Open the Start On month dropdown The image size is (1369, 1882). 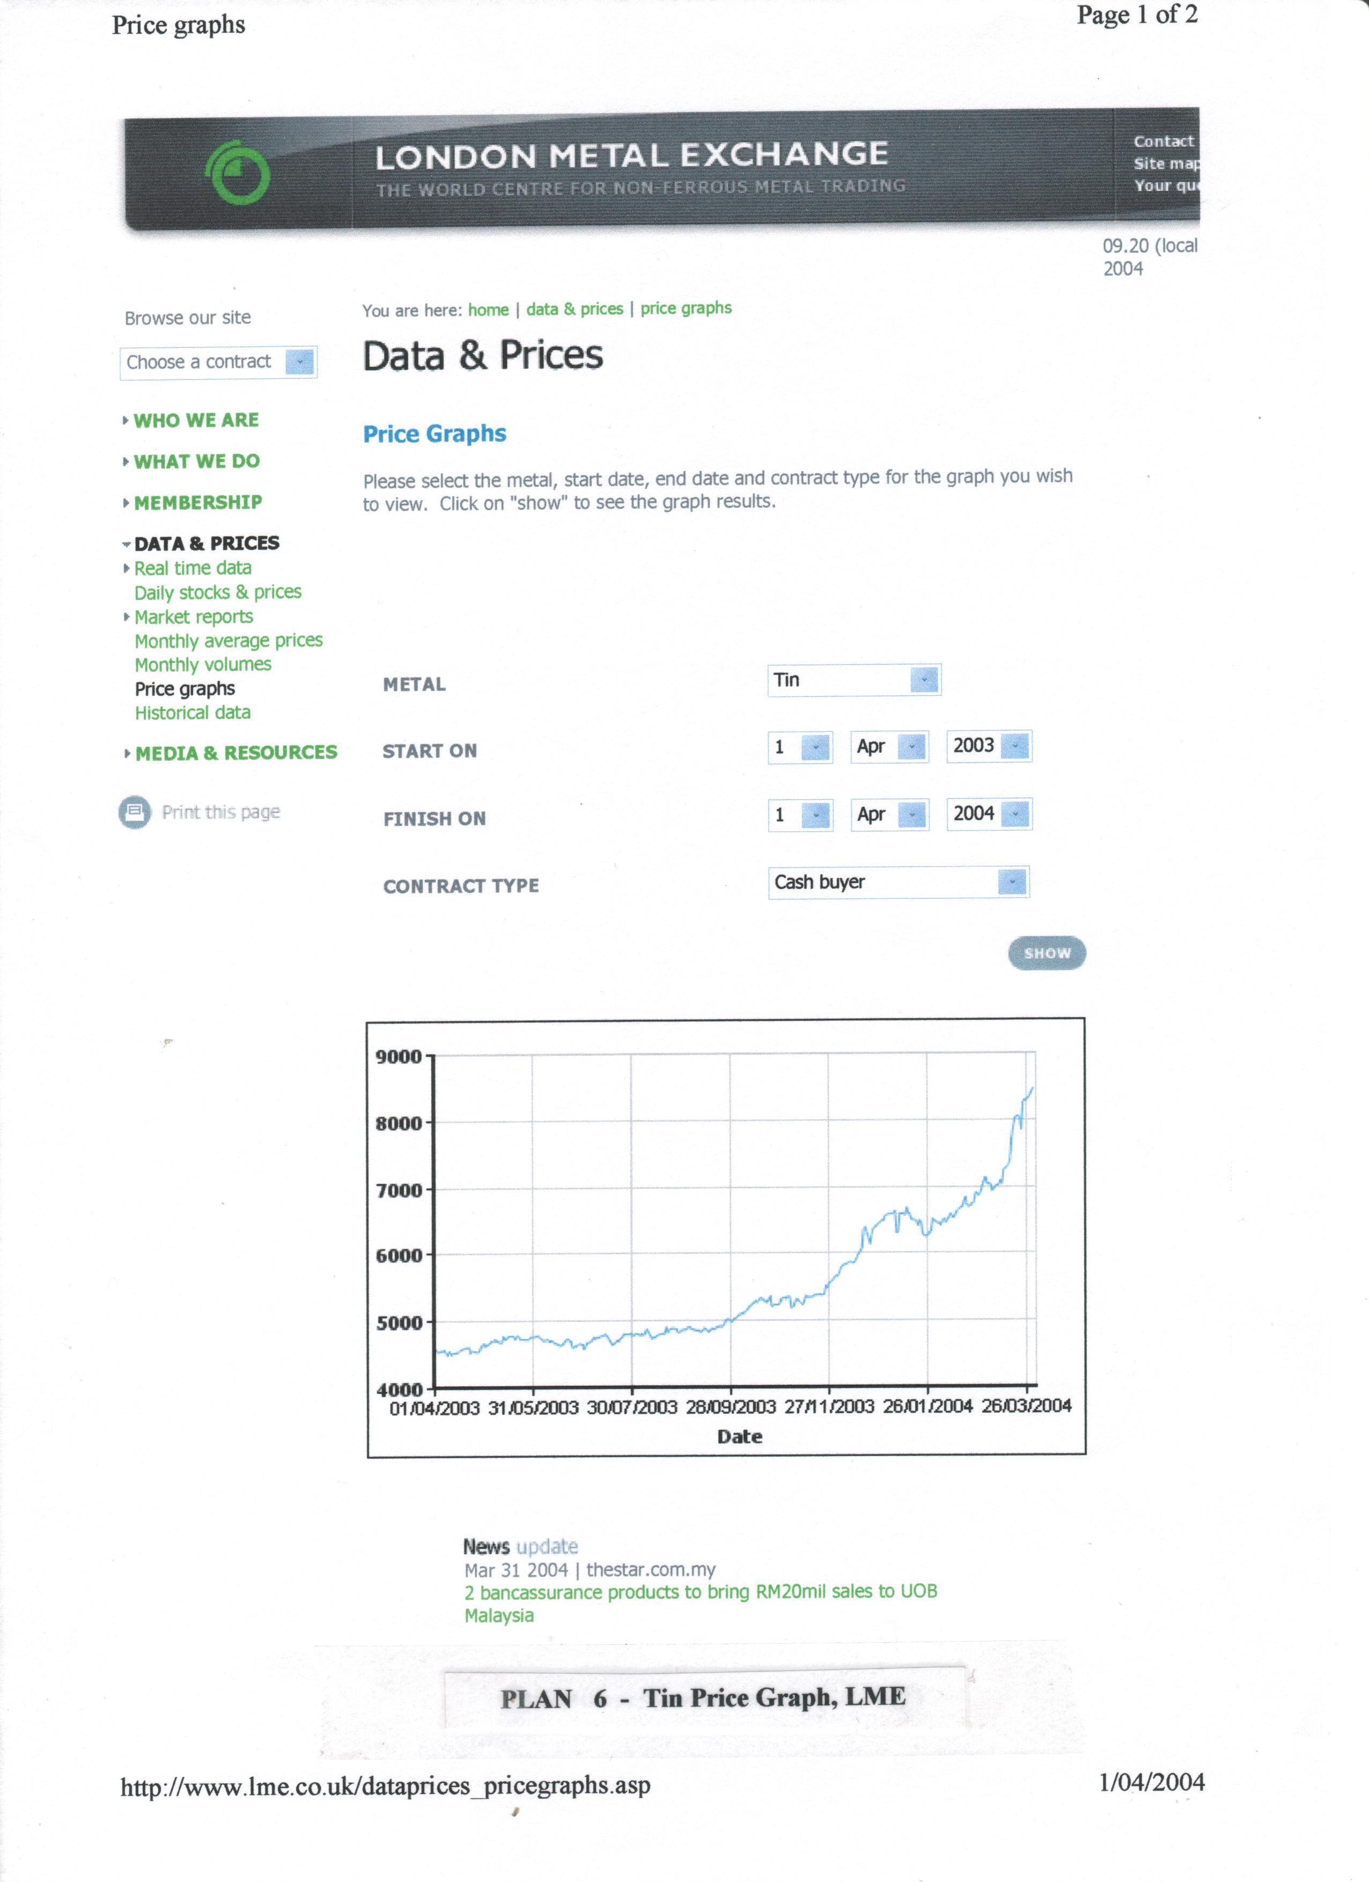[x=912, y=747]
